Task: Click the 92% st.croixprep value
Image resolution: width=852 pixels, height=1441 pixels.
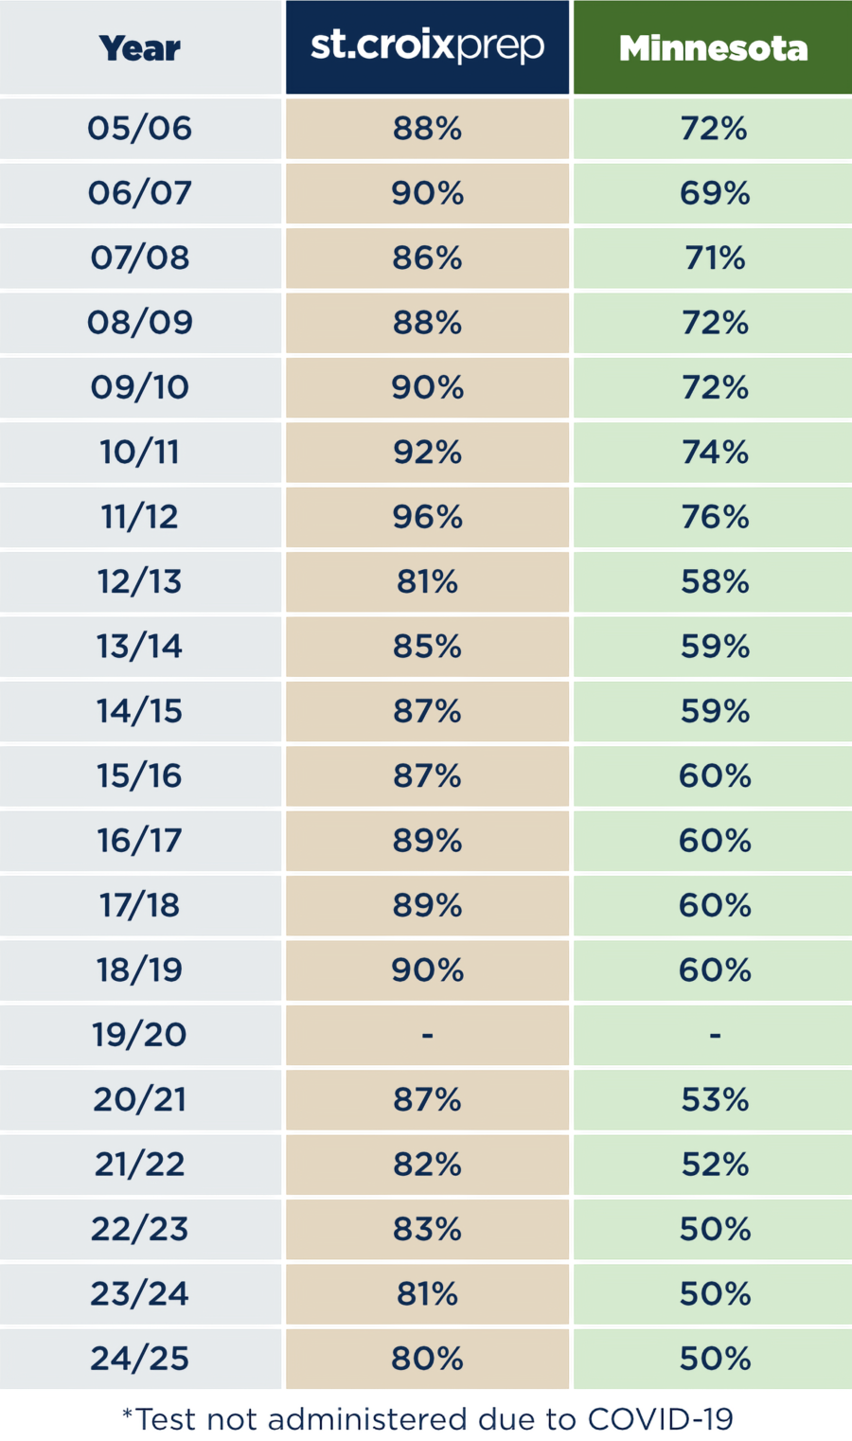Action: coord(428,453)
